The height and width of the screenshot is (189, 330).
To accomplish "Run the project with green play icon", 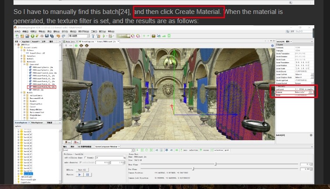I will 104,36.
